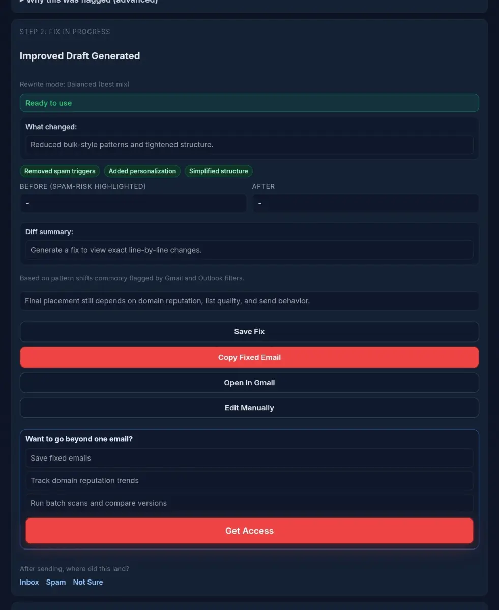499x610 pixels.
Task: Click the After comparison field
Action: coord(365,203)
